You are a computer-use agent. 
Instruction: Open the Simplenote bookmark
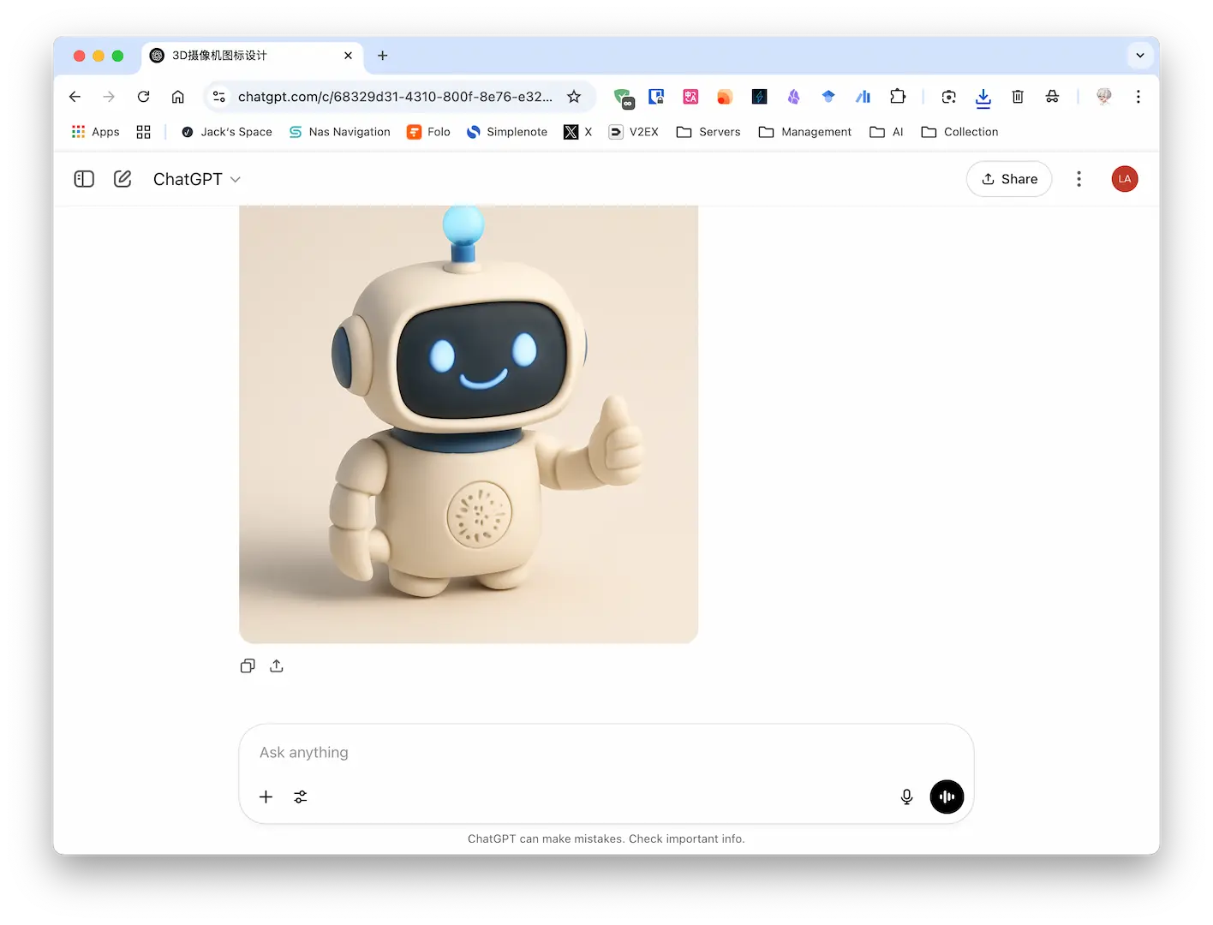point(507,132)
